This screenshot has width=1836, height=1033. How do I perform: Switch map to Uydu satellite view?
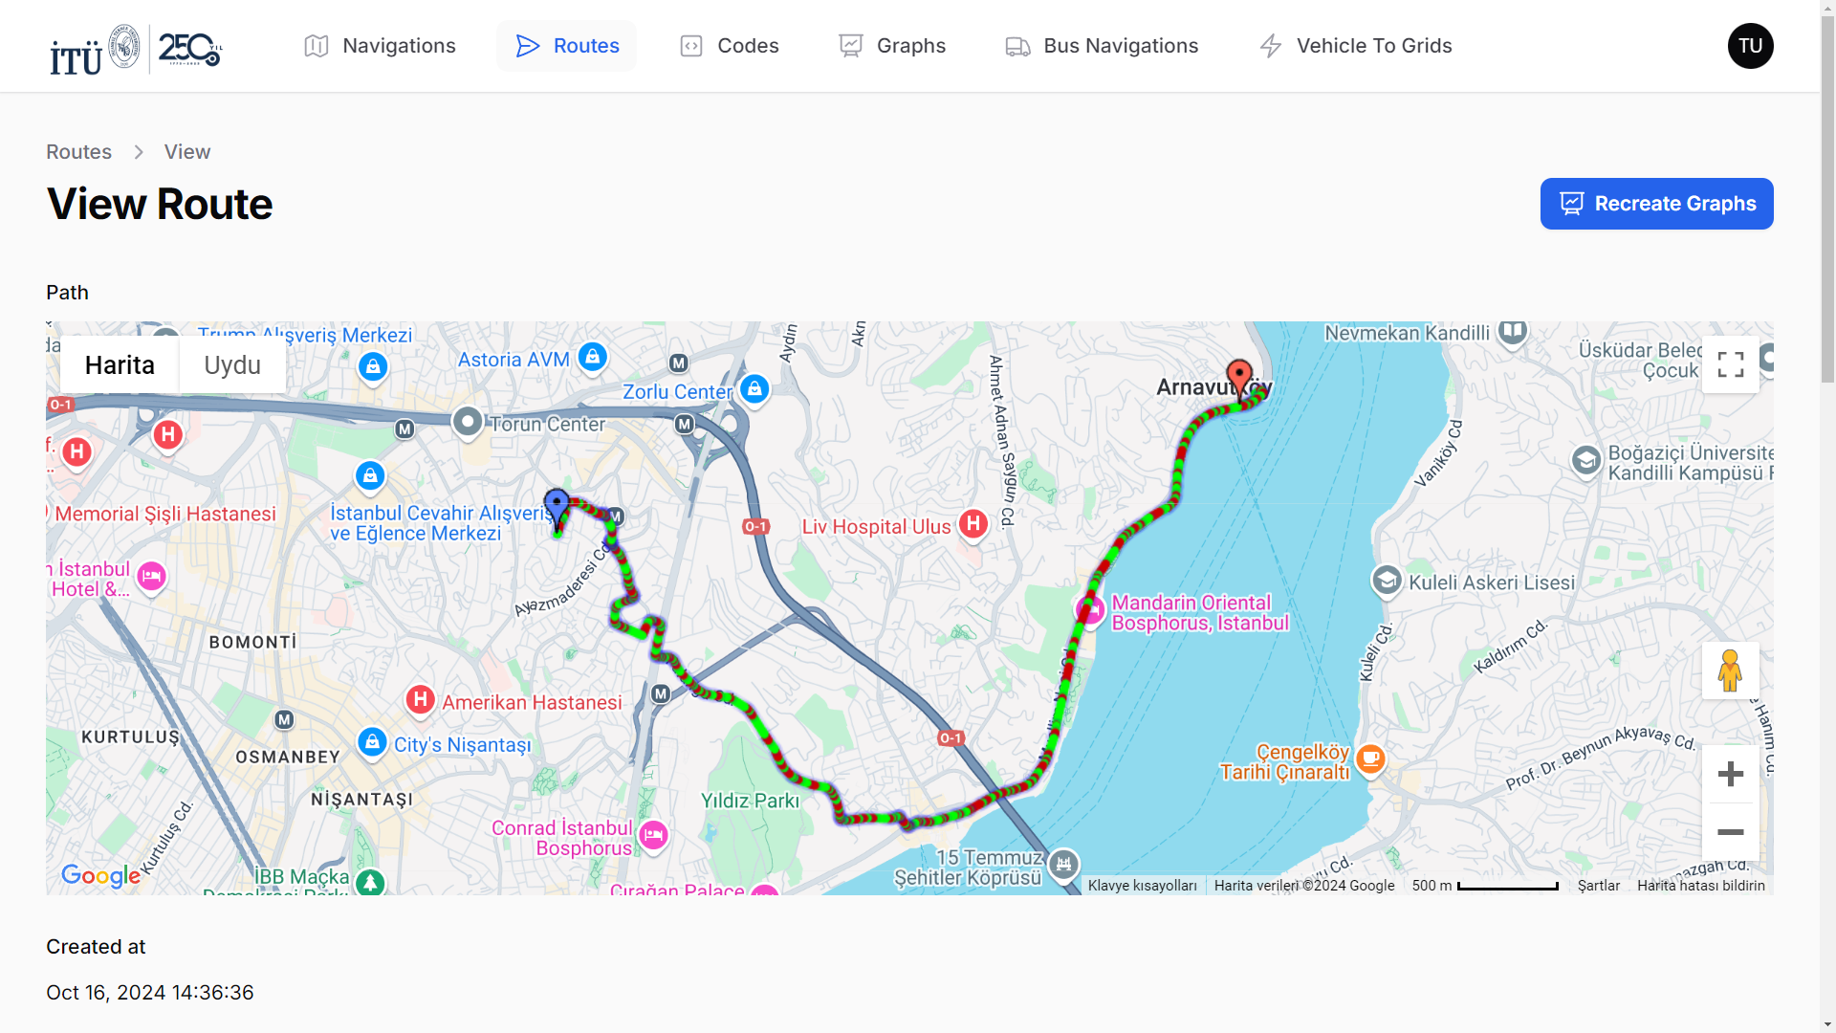tap(232, 364)
